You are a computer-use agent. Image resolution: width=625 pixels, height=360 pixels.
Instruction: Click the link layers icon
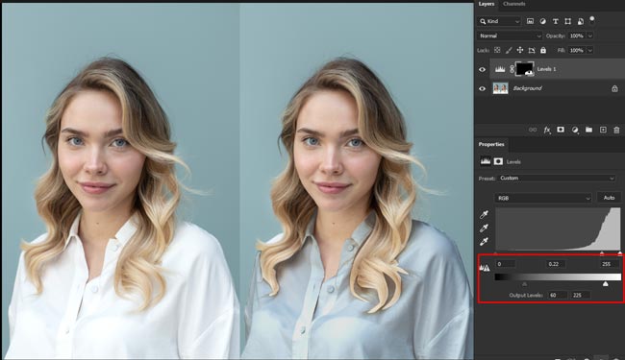(x=533, y=130)
